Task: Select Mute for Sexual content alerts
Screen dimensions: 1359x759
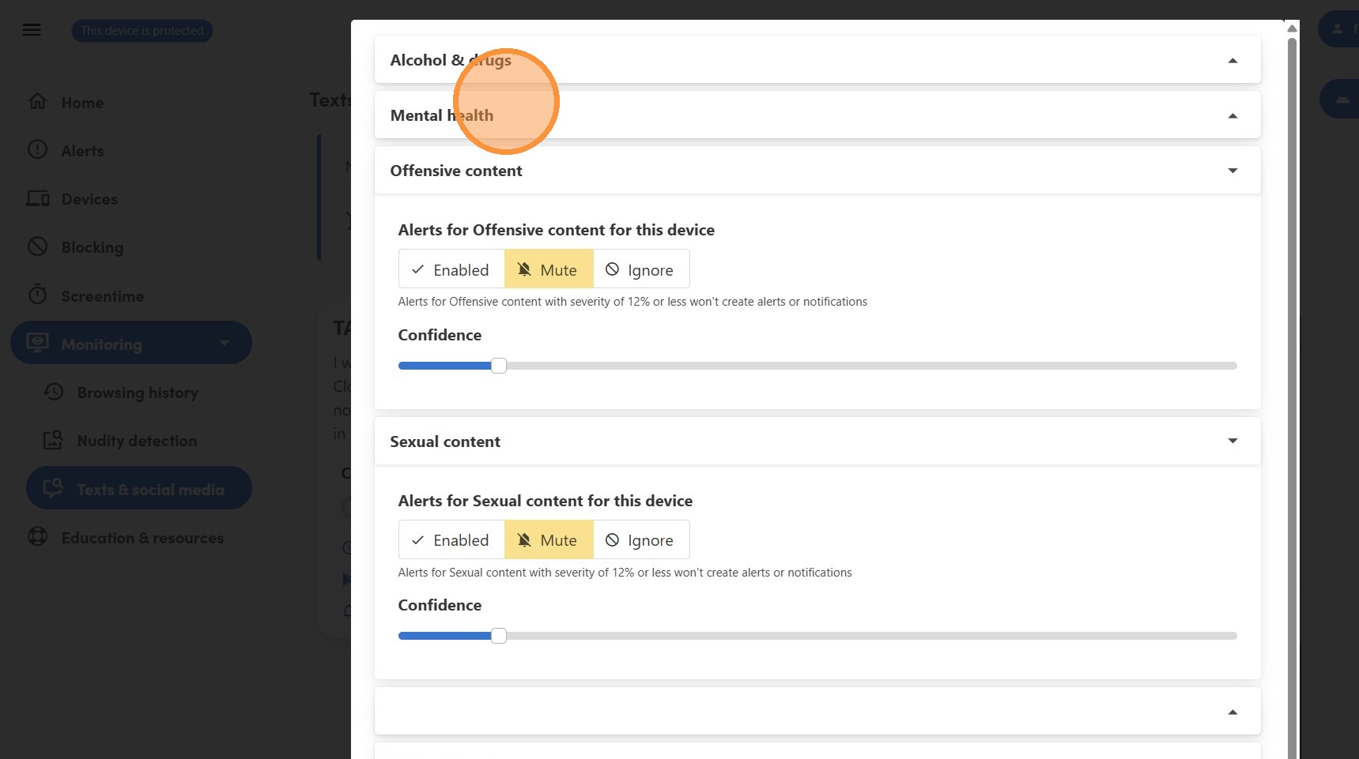Action: click(x=549, y=540)
